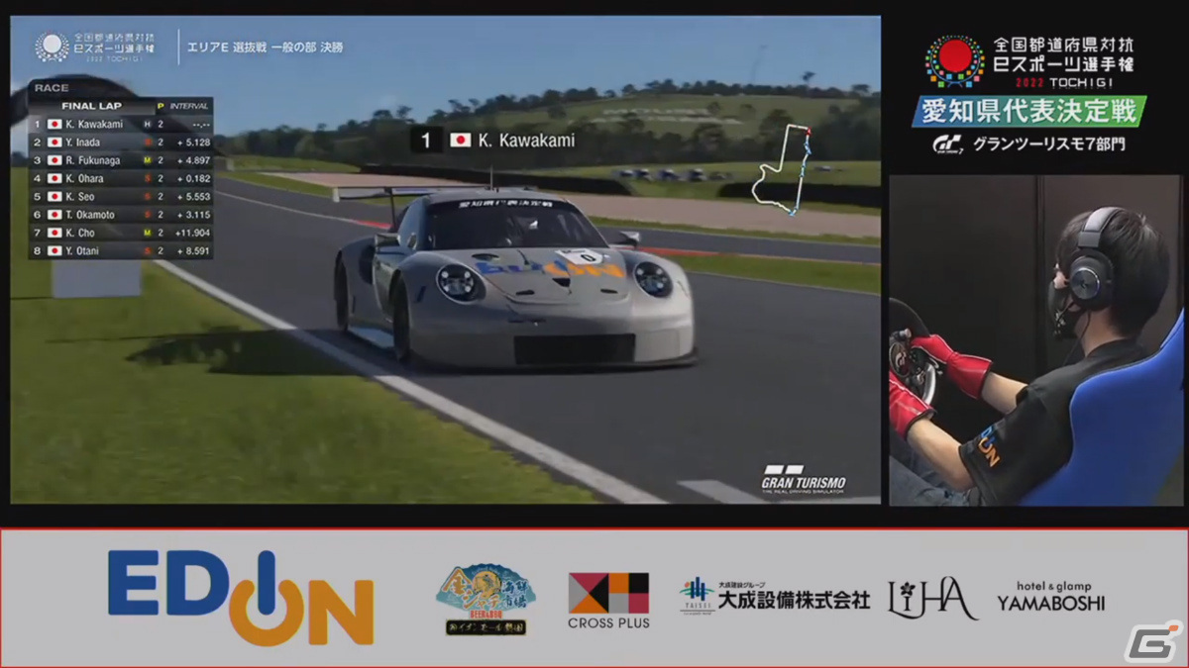
Task: Click the golden shachi market sponsor logo
Action: [486, 600]
